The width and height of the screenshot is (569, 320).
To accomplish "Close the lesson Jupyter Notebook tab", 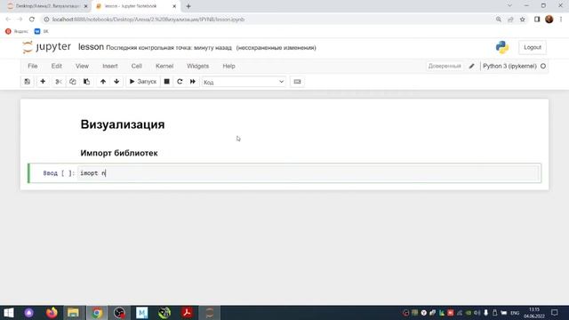I will (x=174, y=6).
